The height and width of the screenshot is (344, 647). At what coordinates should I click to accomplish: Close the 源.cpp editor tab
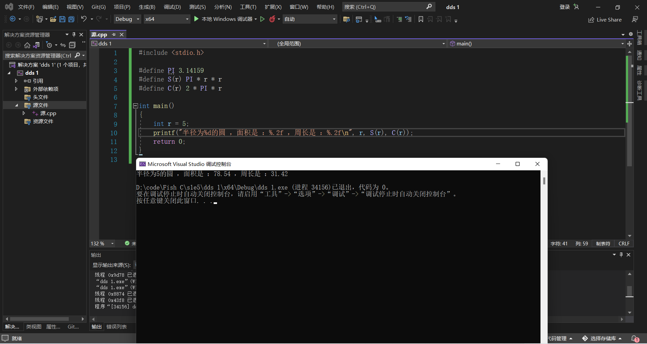(x=122, y=35)
